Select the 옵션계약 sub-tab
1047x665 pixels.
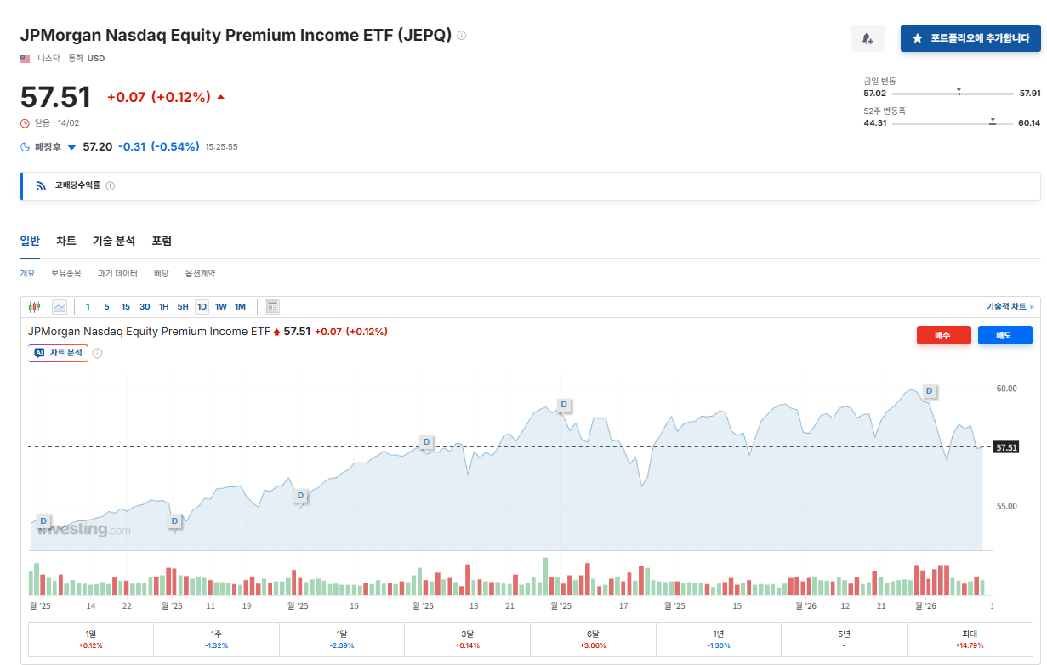pyautogui.click(x=201, y=274)
